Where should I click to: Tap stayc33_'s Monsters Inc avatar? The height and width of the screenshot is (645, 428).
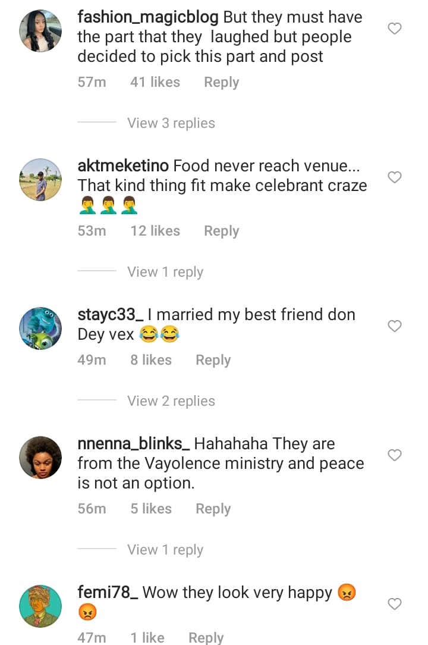[41, 328]
